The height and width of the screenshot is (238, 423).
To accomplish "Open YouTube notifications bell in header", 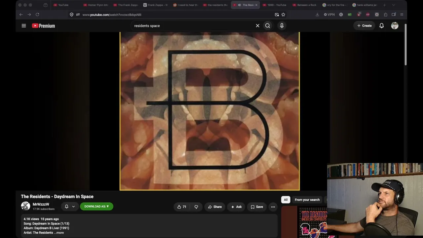I will [x=381, y=25].
